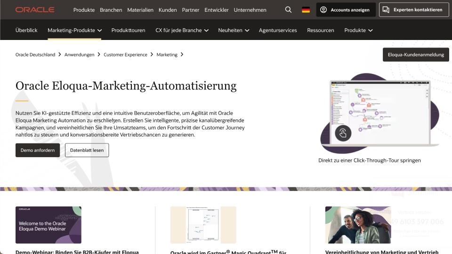
Task: Follow Anwendungen breadcrumb link
Action: [79, 55]
